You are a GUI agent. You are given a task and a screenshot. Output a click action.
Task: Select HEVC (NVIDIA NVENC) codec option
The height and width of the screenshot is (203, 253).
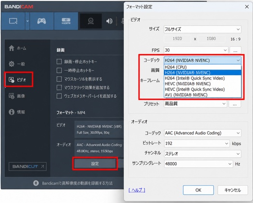(x=202, y=84)
